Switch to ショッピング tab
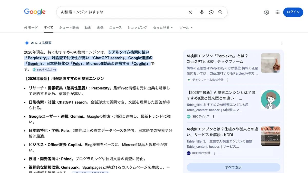 pyautogui.click(x=137, y=28)
